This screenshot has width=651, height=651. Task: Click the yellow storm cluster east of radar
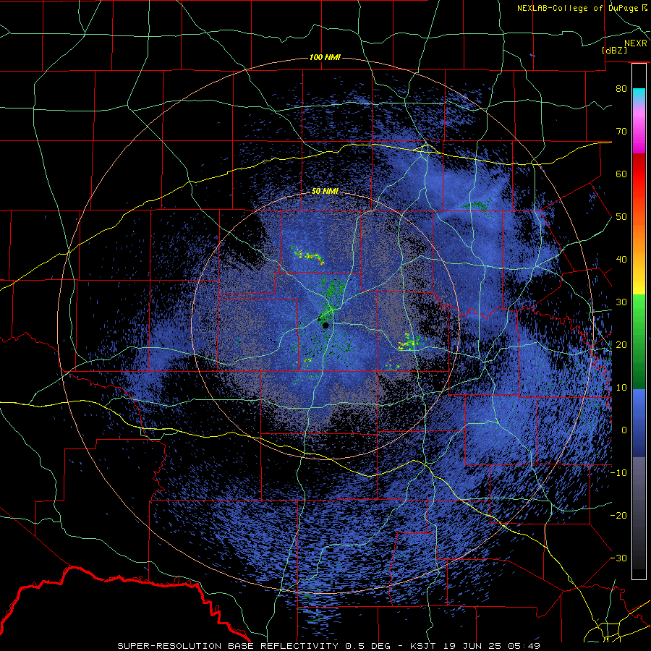point(412,342)
